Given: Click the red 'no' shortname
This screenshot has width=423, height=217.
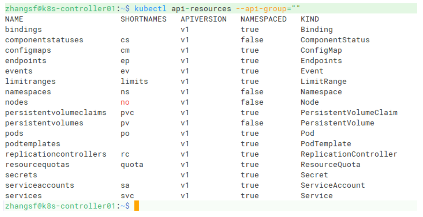Looking at the screenshot, I should 125,102.
